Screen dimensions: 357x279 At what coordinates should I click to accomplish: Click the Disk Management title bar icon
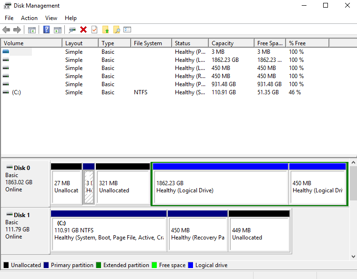pos(7,5)
